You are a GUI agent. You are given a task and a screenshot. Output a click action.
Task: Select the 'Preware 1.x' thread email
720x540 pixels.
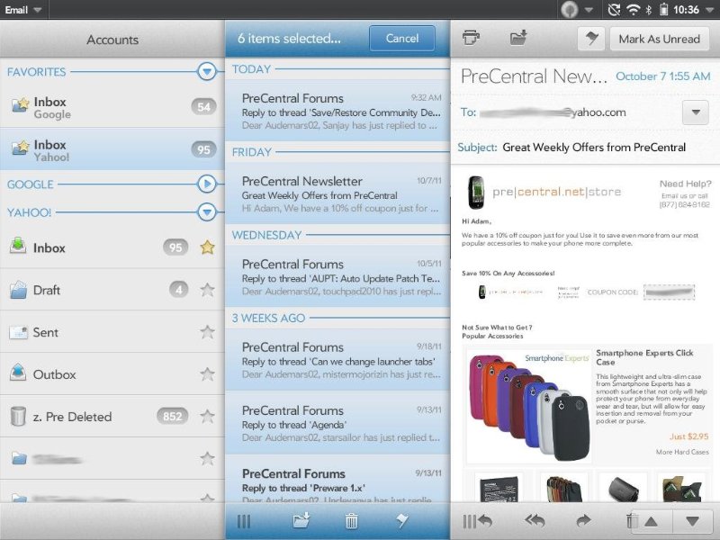(337, 480)
